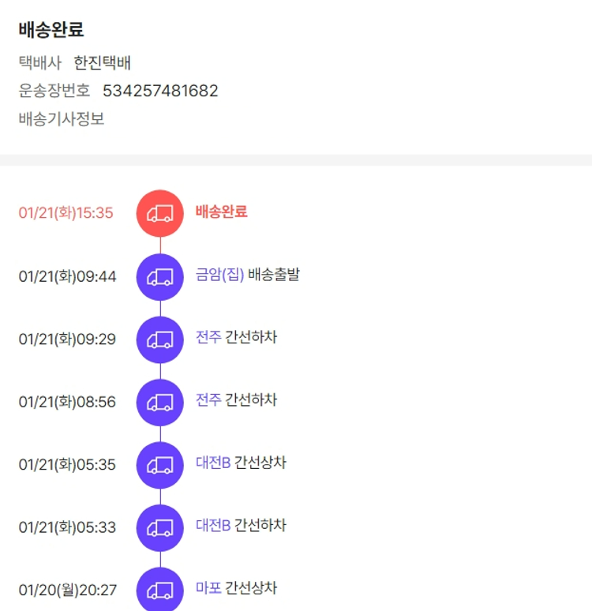Open the 전주 link in the 09:29 entry
This screenshot has height=611, width=592.
(x=208, y=338)
